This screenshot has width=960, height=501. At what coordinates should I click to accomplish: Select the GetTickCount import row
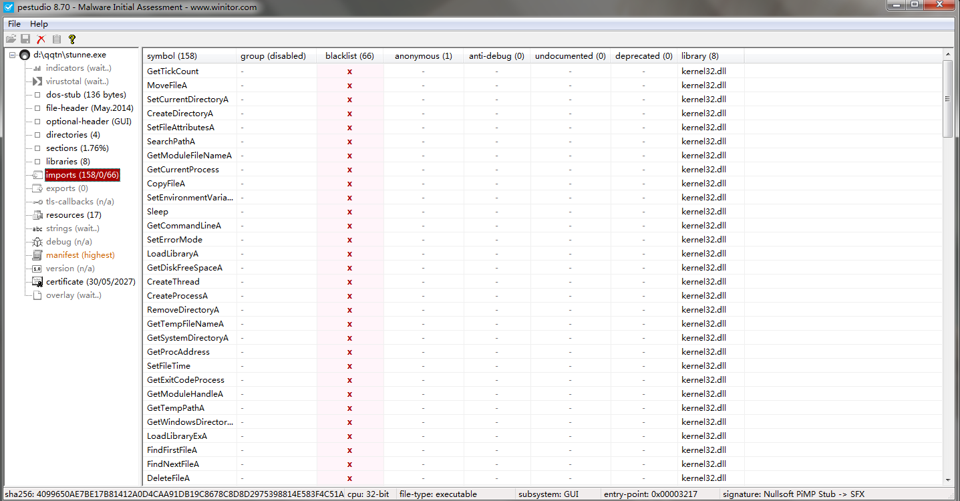[x=542, y=71]
